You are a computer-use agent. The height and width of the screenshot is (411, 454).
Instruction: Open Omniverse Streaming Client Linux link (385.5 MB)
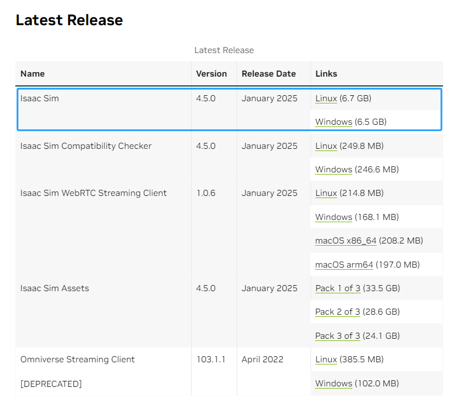coord(326,360)
